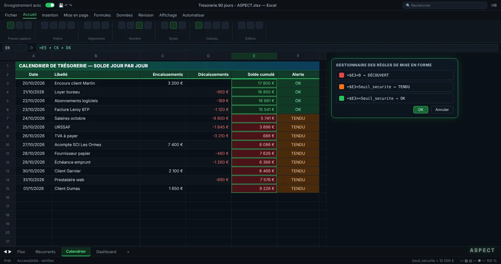
Task: Click the date cell 01/11/2026
Action: coord(34,189)
